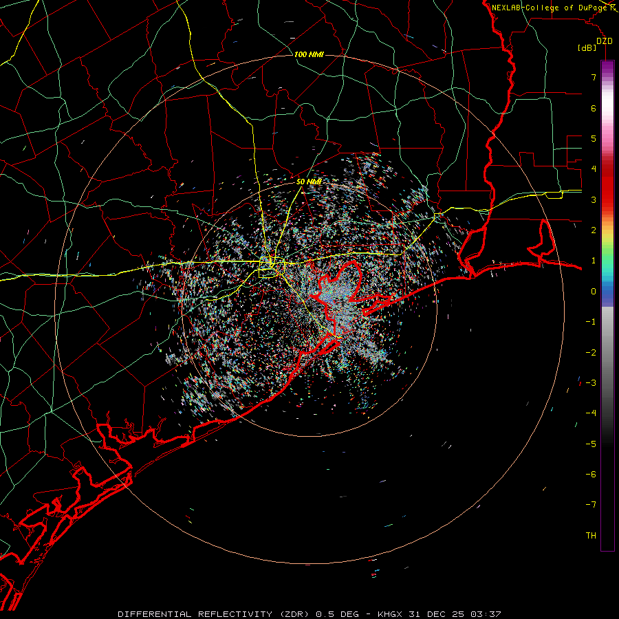Screen dimensions: 619x619
Task: Select the -2 dB scale value
Action: click(591, 352)
